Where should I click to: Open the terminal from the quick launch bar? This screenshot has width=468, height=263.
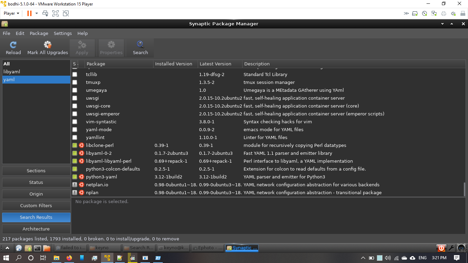[x=38, y=248]
